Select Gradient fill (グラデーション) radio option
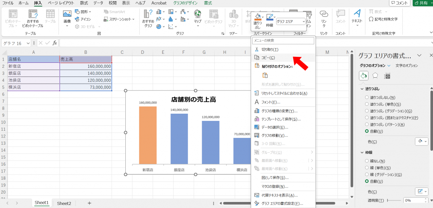 367,111
